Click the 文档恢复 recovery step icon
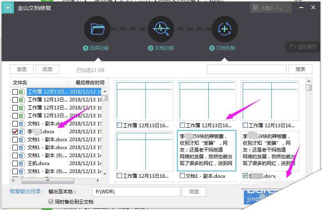 [225, 29]
